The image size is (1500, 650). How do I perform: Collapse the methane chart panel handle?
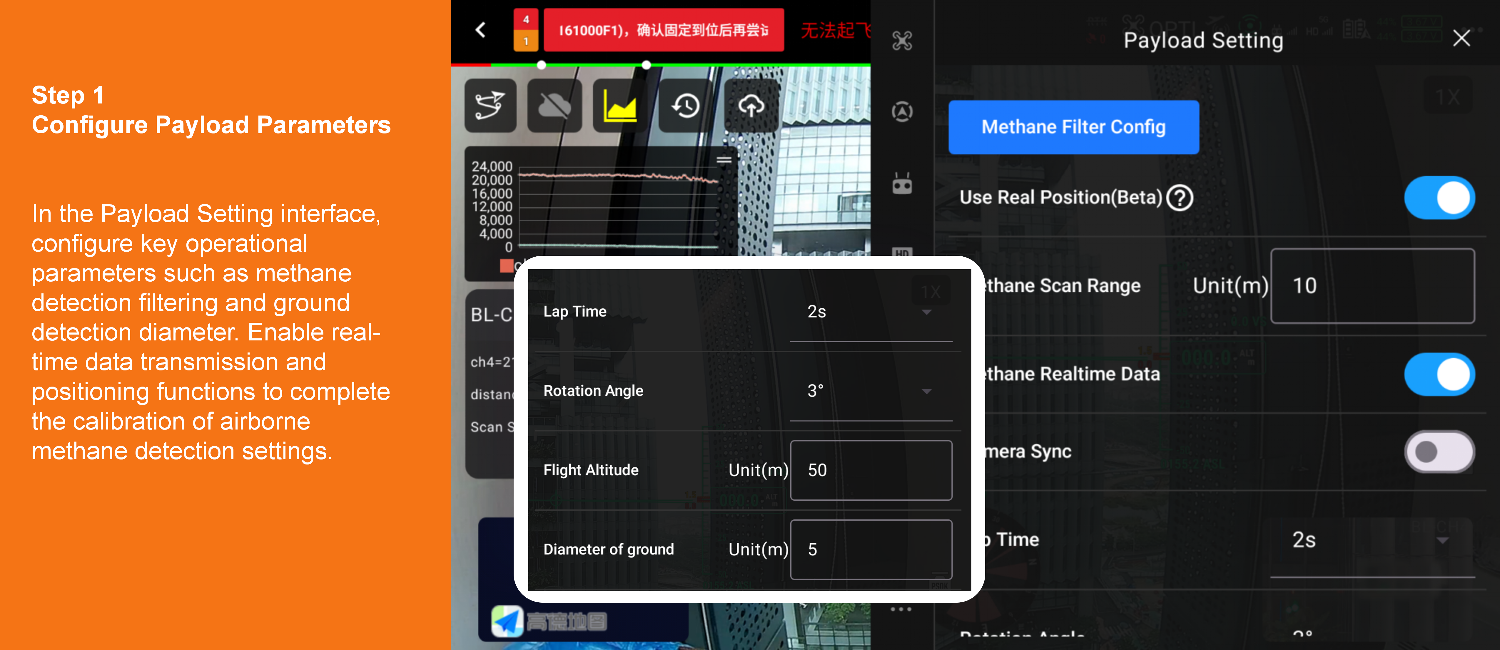point(724,160)
